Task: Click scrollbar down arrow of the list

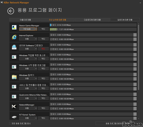Action: click(138, 119)
